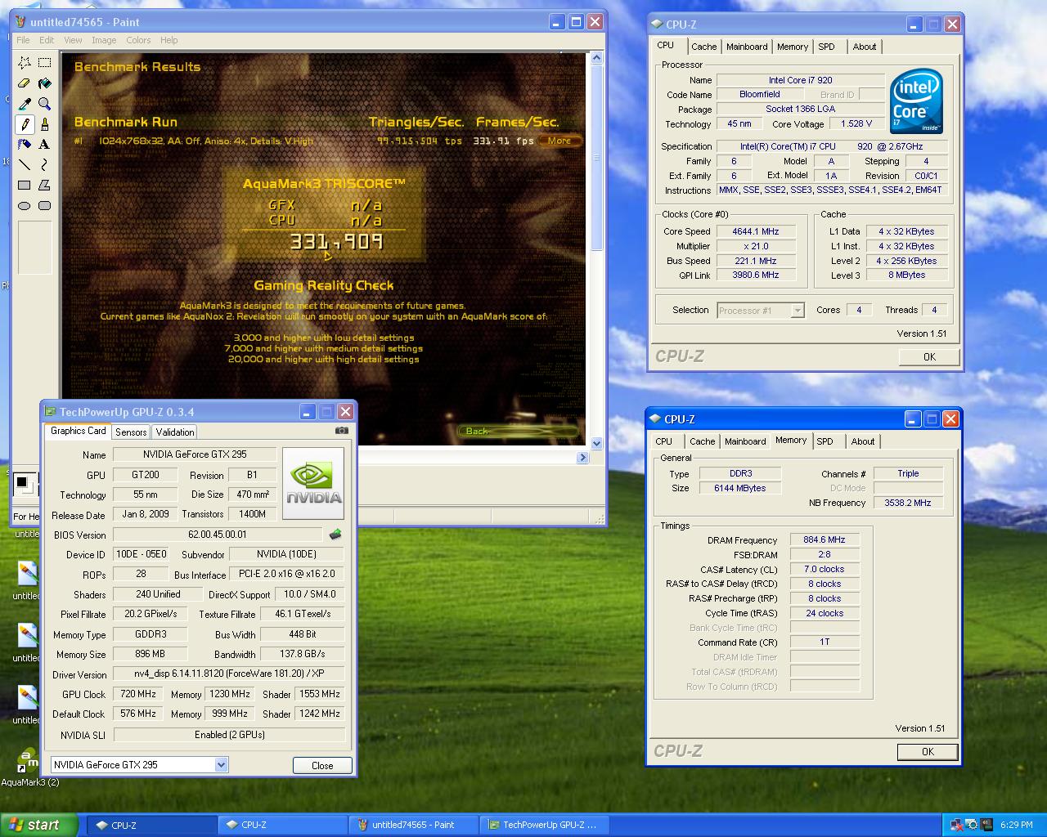Click the Paint horizontal scrollbar right arrow
1047x837 pixels.
[583, 458]
